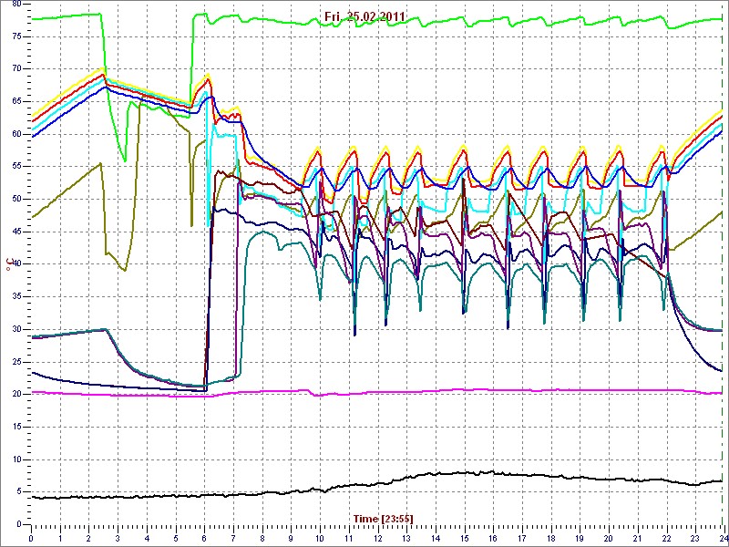729x547 pixels.
Task: Click the olive curve rising before hour 24
Action: 702,227
